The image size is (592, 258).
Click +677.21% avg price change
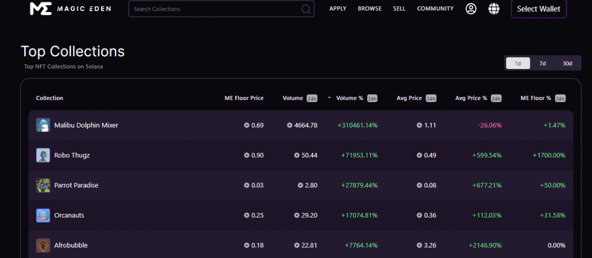[x=487, y=185]
